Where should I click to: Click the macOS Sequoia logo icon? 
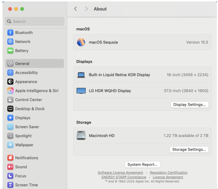pos(81,42)
